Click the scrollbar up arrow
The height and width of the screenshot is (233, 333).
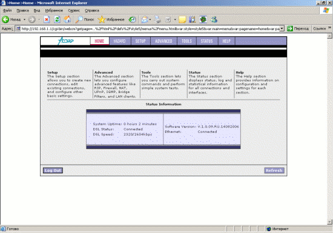coord(329,36)
